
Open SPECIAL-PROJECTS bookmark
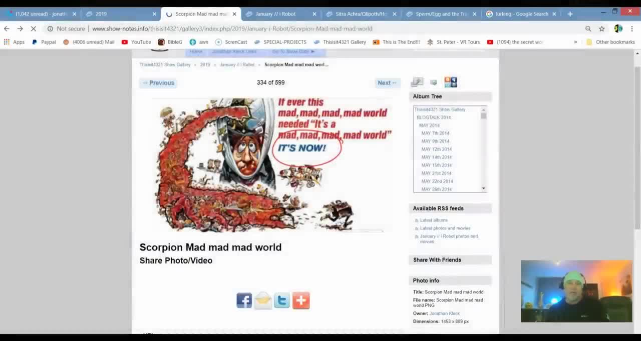[280, 42]
